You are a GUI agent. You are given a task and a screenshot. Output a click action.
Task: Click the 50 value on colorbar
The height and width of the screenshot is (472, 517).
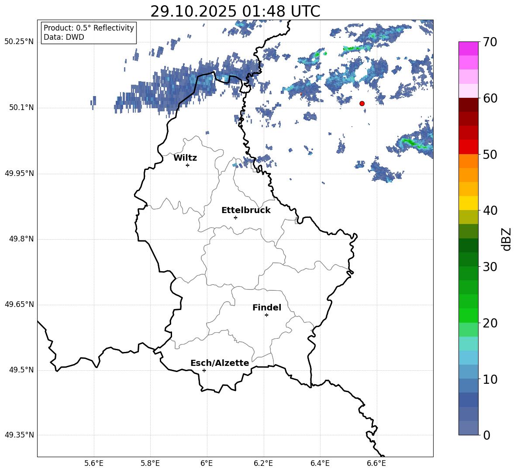490,154
